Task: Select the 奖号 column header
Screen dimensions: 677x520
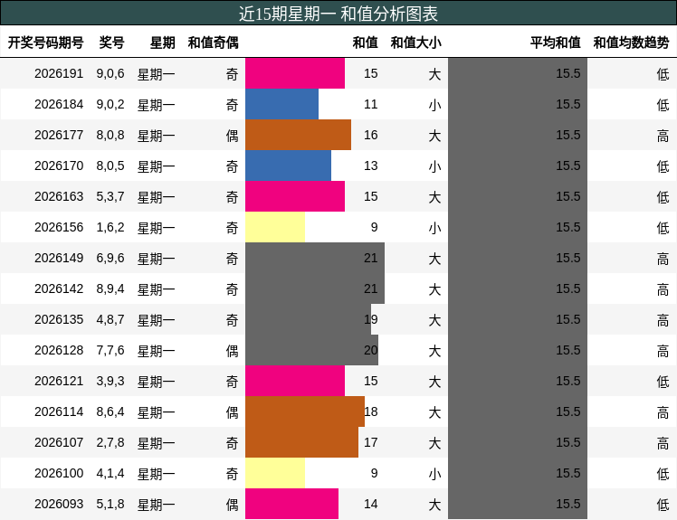Action: coord(112,43)
